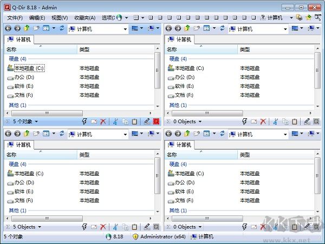Open the 5 个对象 dropdown in top-left pane
The height and width of the screenshot is (244, 325).
[36, 121]
